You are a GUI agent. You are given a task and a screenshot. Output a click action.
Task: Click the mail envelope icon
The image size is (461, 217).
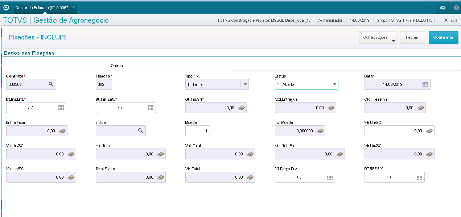point(443,7)
